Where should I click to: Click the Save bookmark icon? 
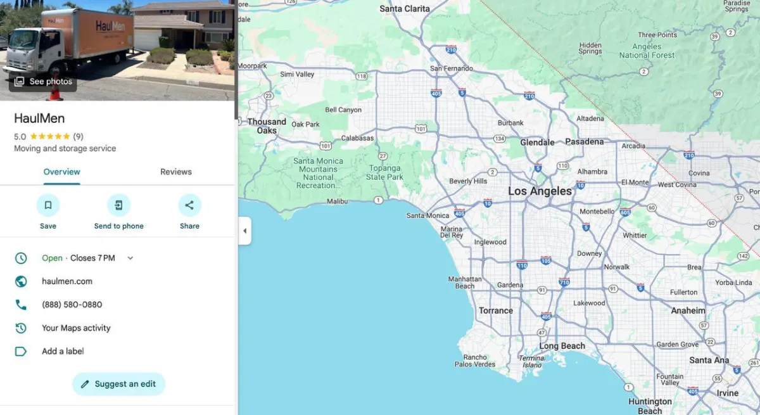tap(48, 205)
